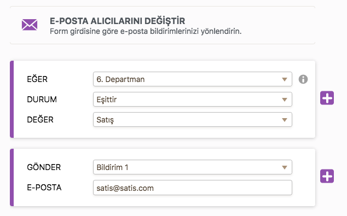Click the GÖNDER label
Image resolution: width=347 pixels, height=216 pixels.
point(44,167)
